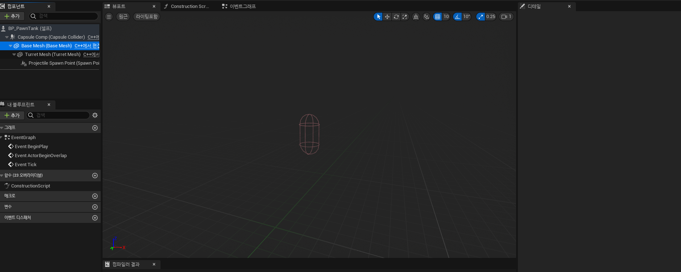Open scale snap value 0.25 dropdown
The width and height of the screenshot is (681, 272).
click(x=491, y=17)
